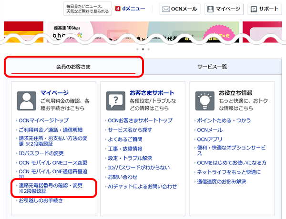Open the dメニュー link
The image size is (286, 219).
click(130, 9)
